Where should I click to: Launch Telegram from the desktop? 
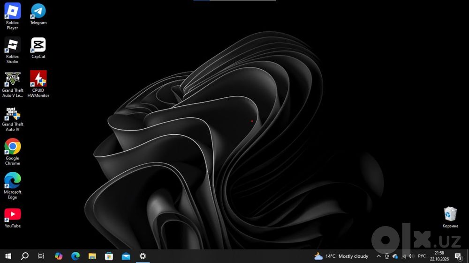[x=38, y=14]
